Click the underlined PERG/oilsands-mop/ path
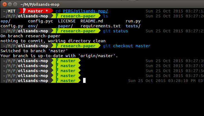204x116 pixels. click(86, 11)
